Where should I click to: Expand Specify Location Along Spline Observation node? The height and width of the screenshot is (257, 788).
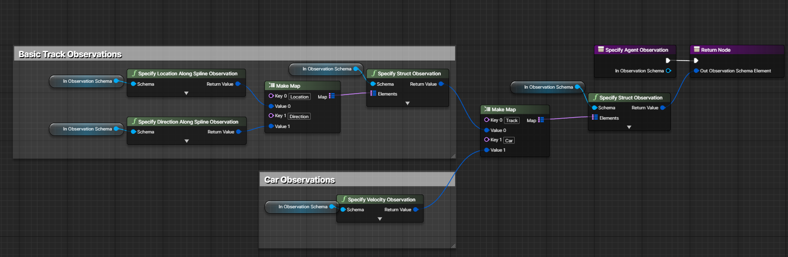point(186,93)
